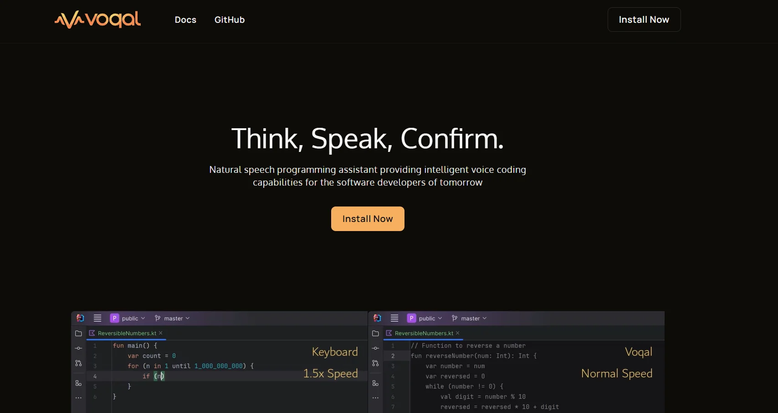The image size is (778, 413).
Task: Open hamburger main menu in Voqal demo
Action: (x=394, y=318)
